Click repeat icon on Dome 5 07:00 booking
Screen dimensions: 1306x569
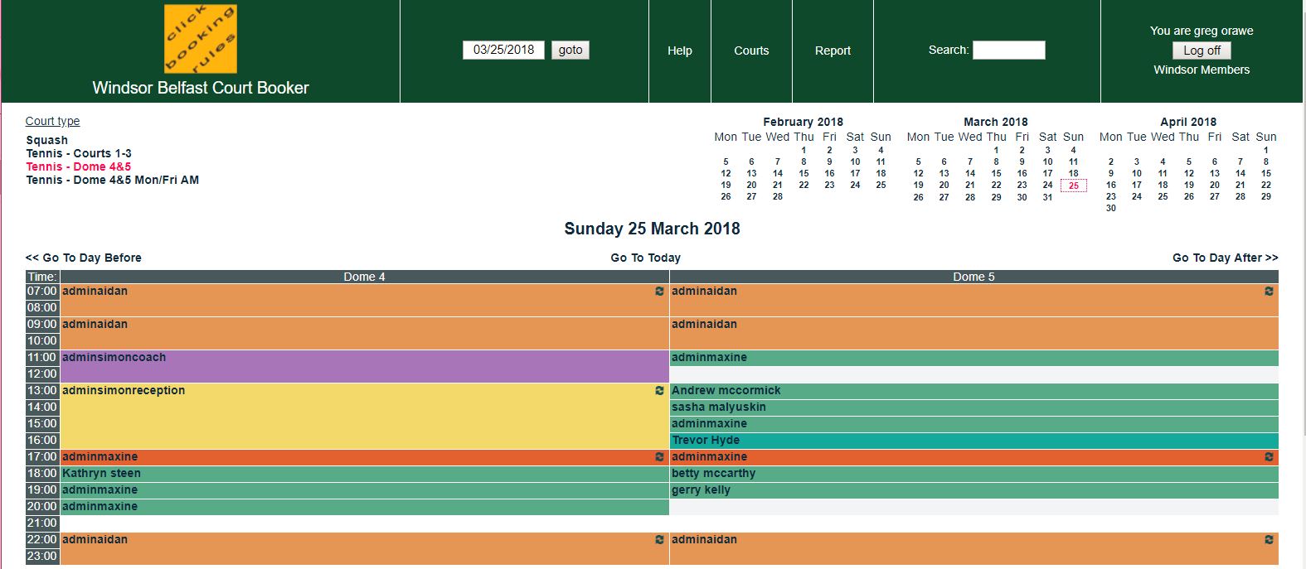point(1269,292)
